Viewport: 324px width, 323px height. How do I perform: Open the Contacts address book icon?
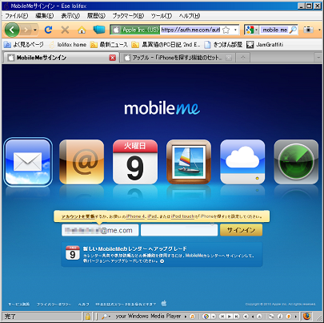(x=82, y=162)
